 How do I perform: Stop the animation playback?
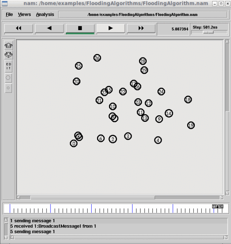pos(80,28)
